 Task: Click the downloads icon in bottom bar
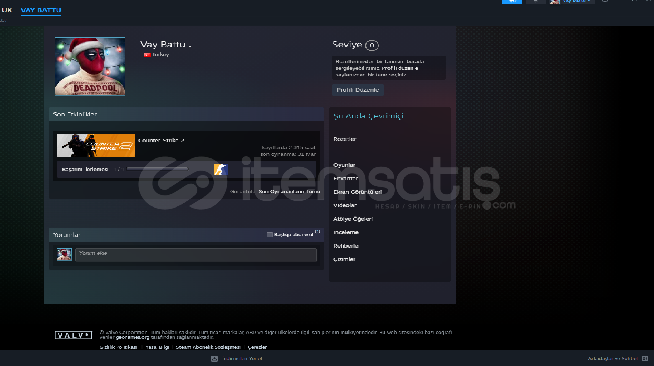click(214, 359)
